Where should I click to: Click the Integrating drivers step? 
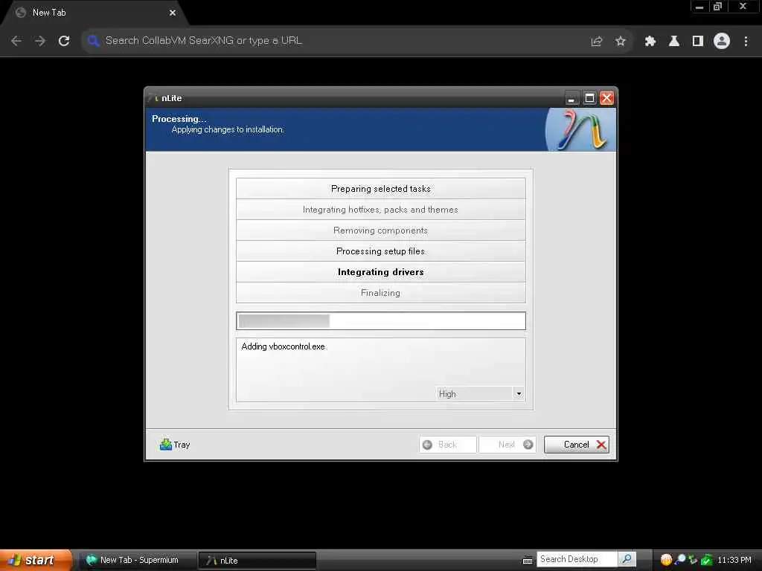380,272
